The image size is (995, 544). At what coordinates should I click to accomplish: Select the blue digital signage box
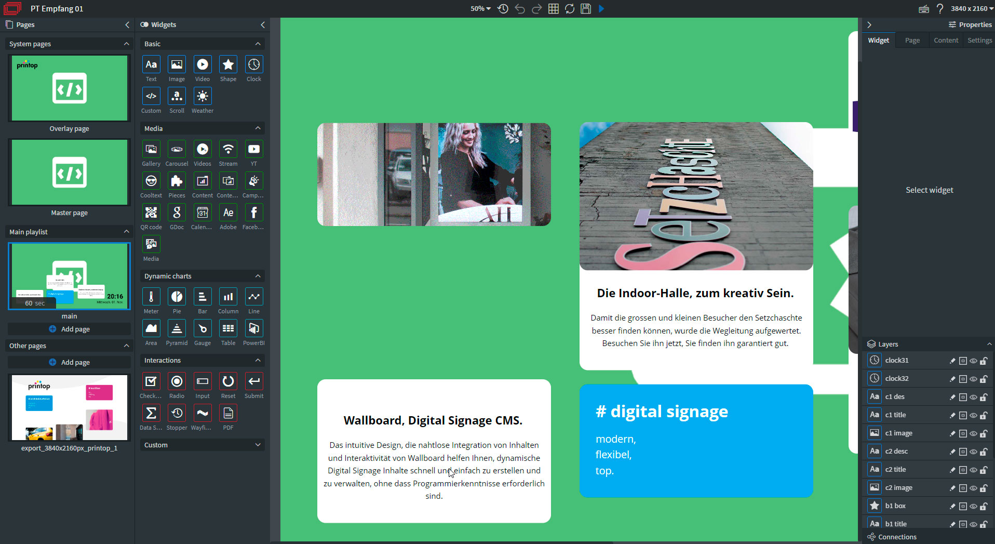tap(696, 441)
